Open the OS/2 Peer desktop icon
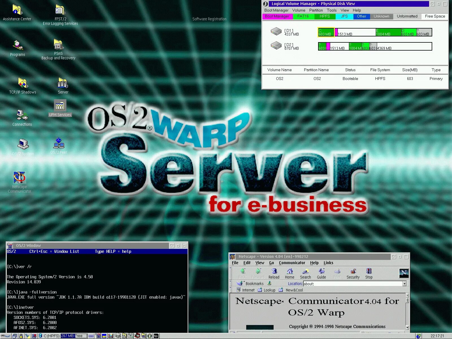The width and height of the screenshot is (452, 339). pyautogui.click(x=59, y=146)
